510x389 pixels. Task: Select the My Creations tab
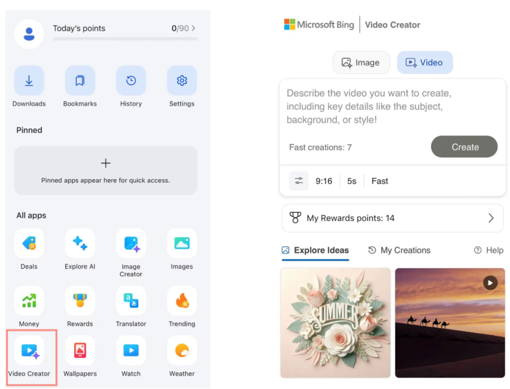pos(399,250)
